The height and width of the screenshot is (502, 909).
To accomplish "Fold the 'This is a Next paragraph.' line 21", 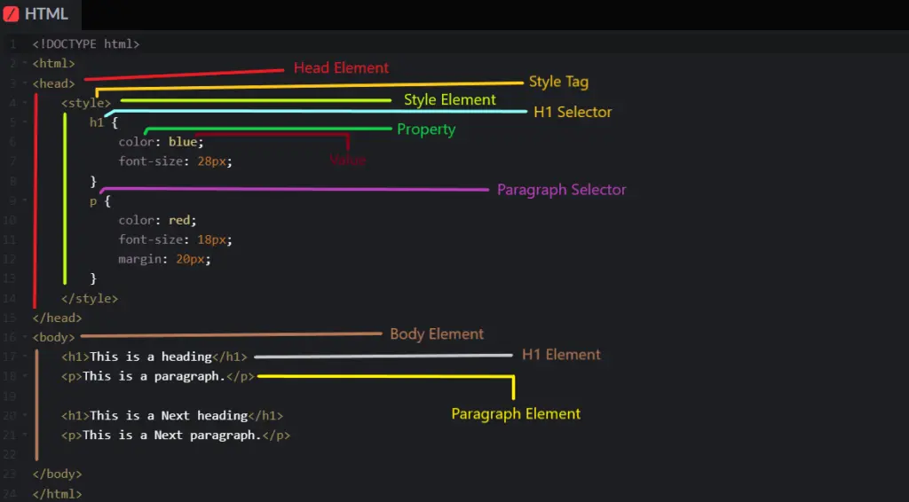I will [25, 435].
